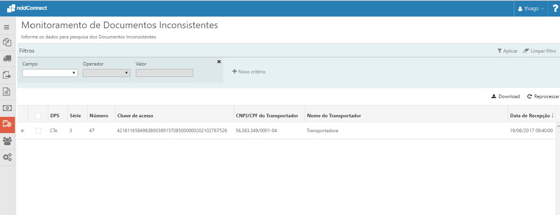Open the money bill sidebar icon
The width and height of the screenshot is (560, 215).
point(7,108)
